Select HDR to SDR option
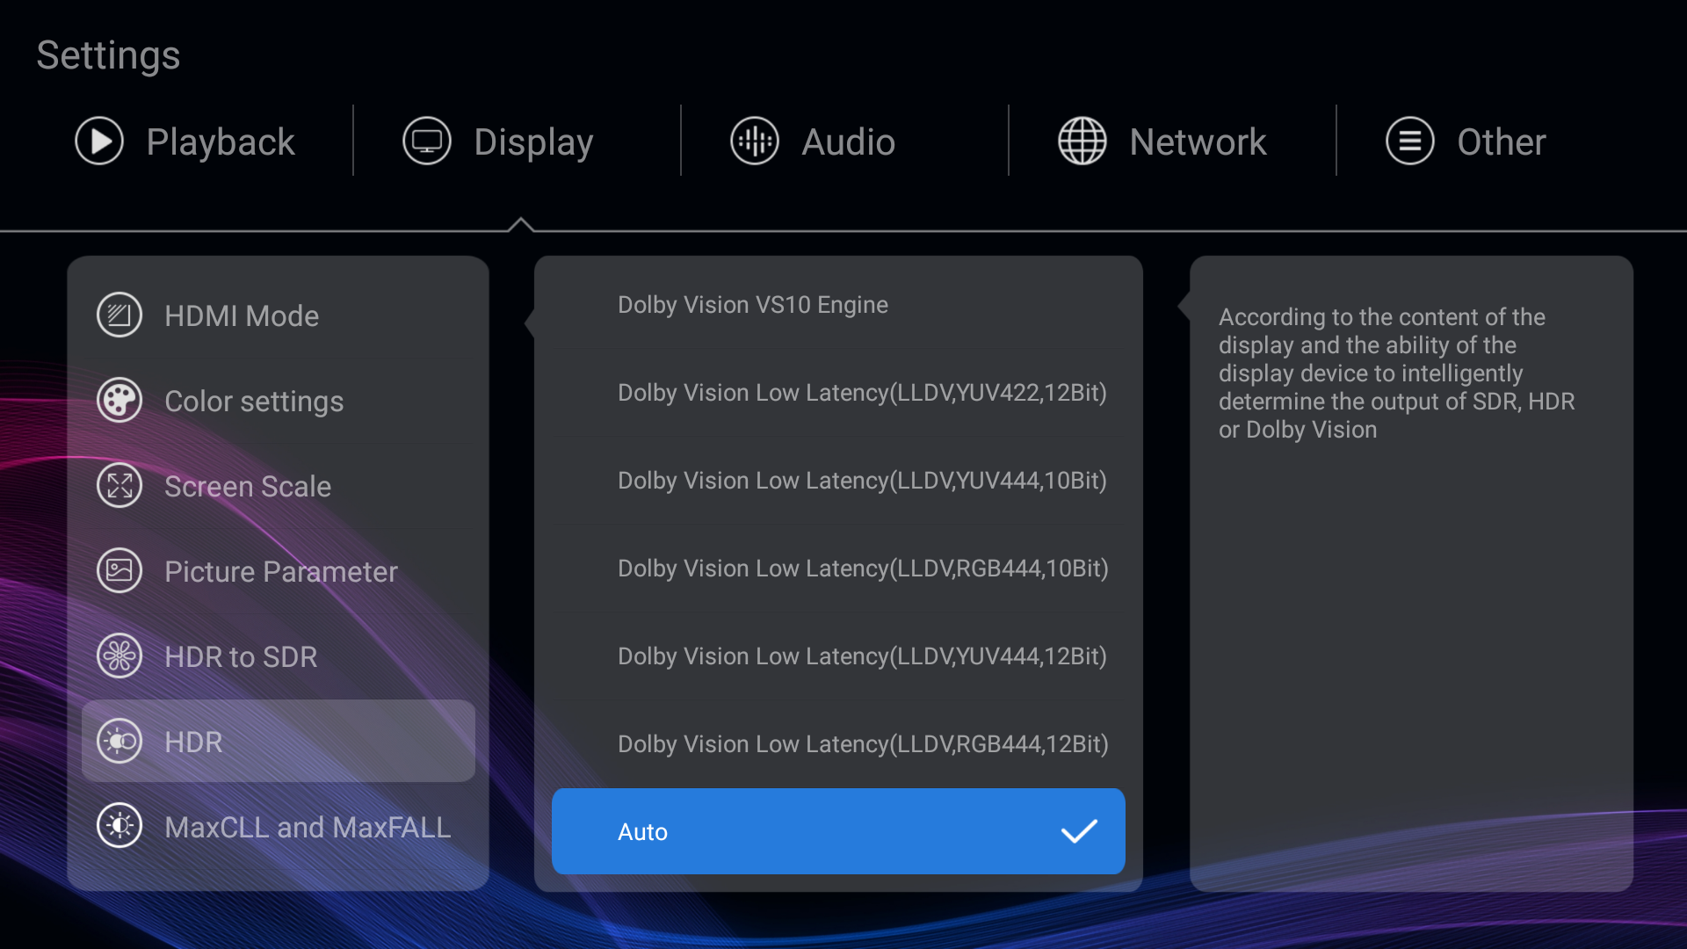 coord(279,656)
